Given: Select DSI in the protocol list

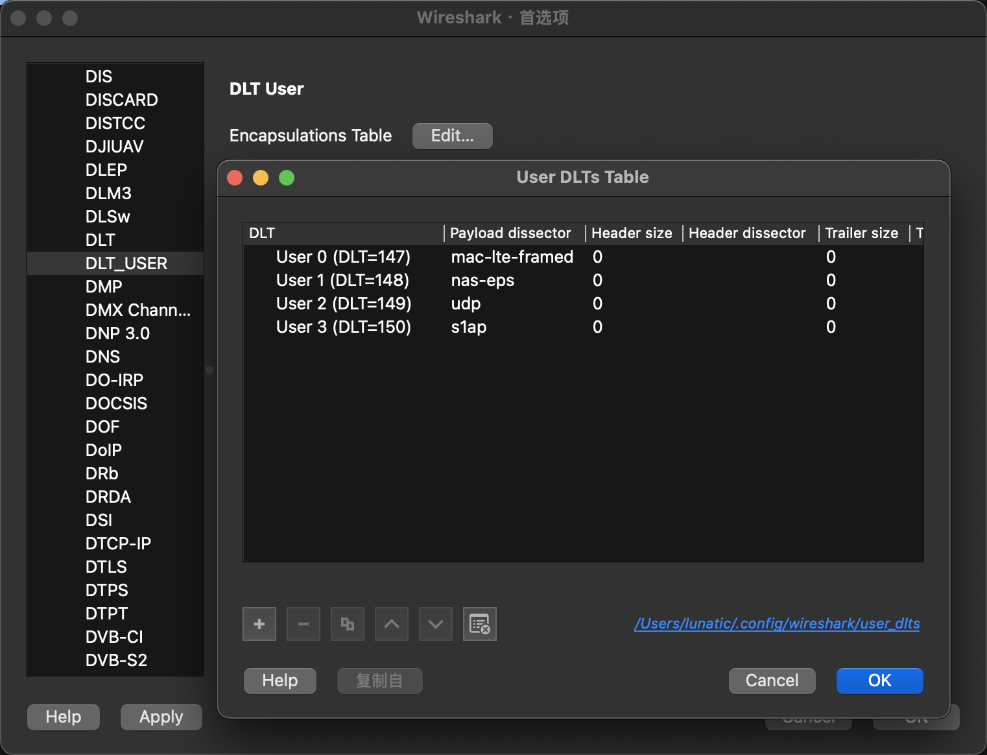Looking at the screenshot, I should tap(115, 520).
